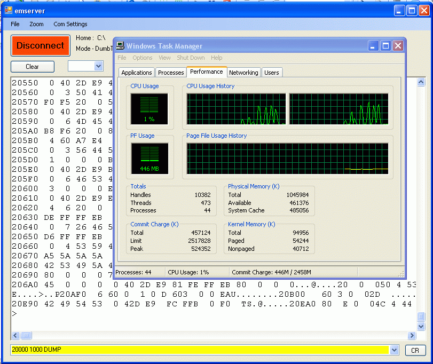Open the Task Manager File menu

click(x=122, y=58)
